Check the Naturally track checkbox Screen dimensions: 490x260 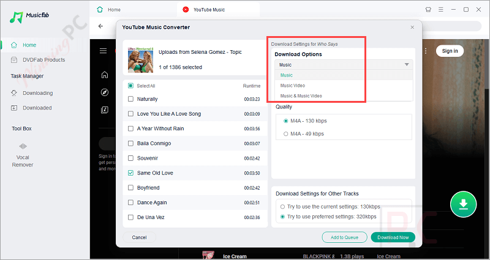pyautogui.click(x=130, y=99)
